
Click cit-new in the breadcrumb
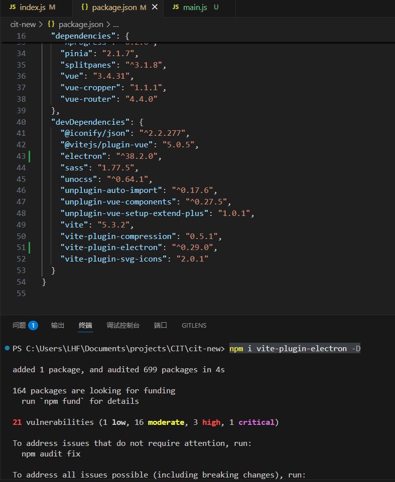point(23,25)
